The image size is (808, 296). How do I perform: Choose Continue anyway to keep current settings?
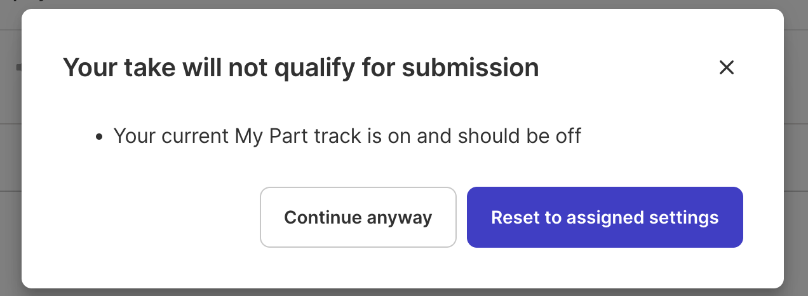(x=358, y=217)
